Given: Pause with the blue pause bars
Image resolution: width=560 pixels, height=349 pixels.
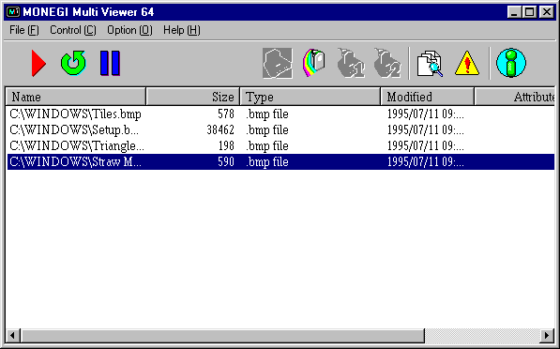Looking at the screenshot, I should click(110, 63).
